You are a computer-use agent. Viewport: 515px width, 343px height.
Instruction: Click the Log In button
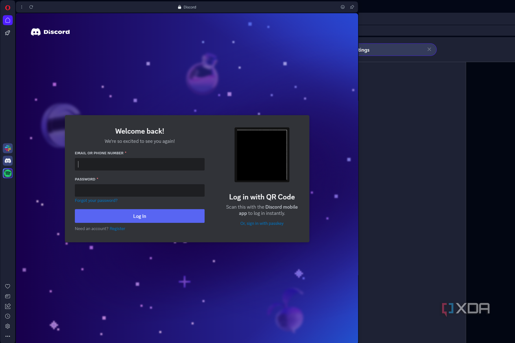[140, 216]
